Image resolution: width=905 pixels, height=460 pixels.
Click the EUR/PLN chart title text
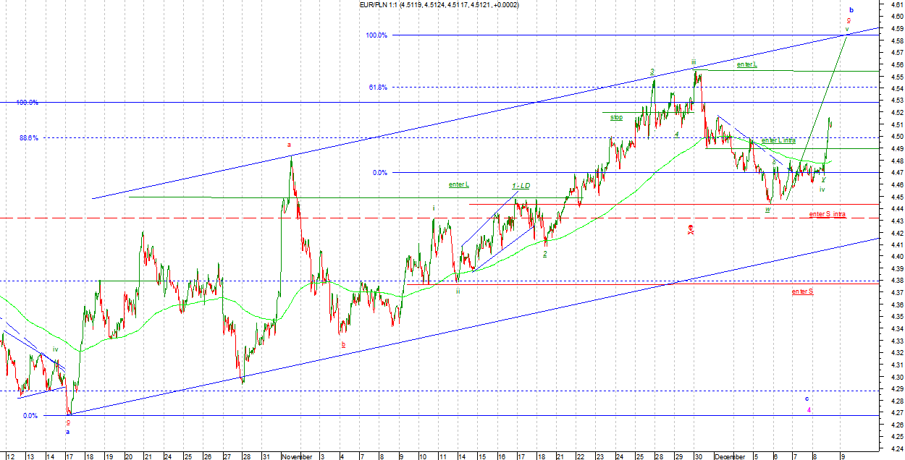439,5
